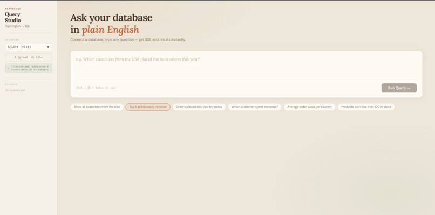Pick 'Which customer spent the most?' suggestion
This screenshot has height=215, width=435.
pyautogui.click(x=255, y=107)
